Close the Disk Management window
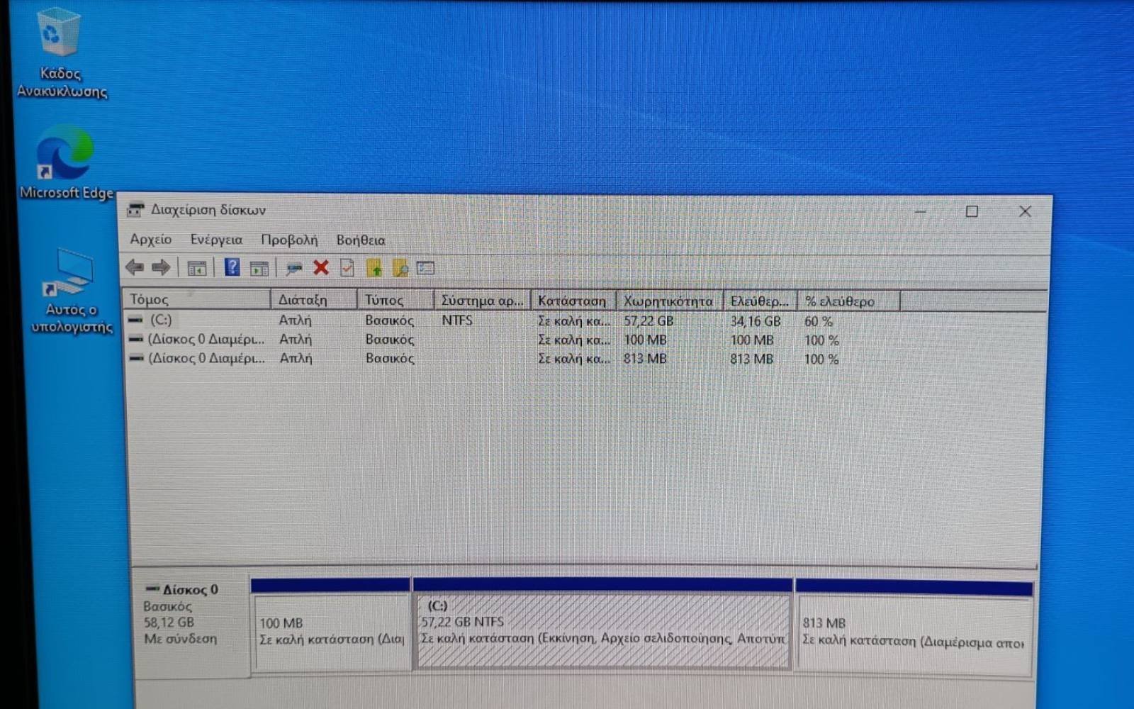Viewport: 1134px width, 709px height. (x=1025, y=211)
